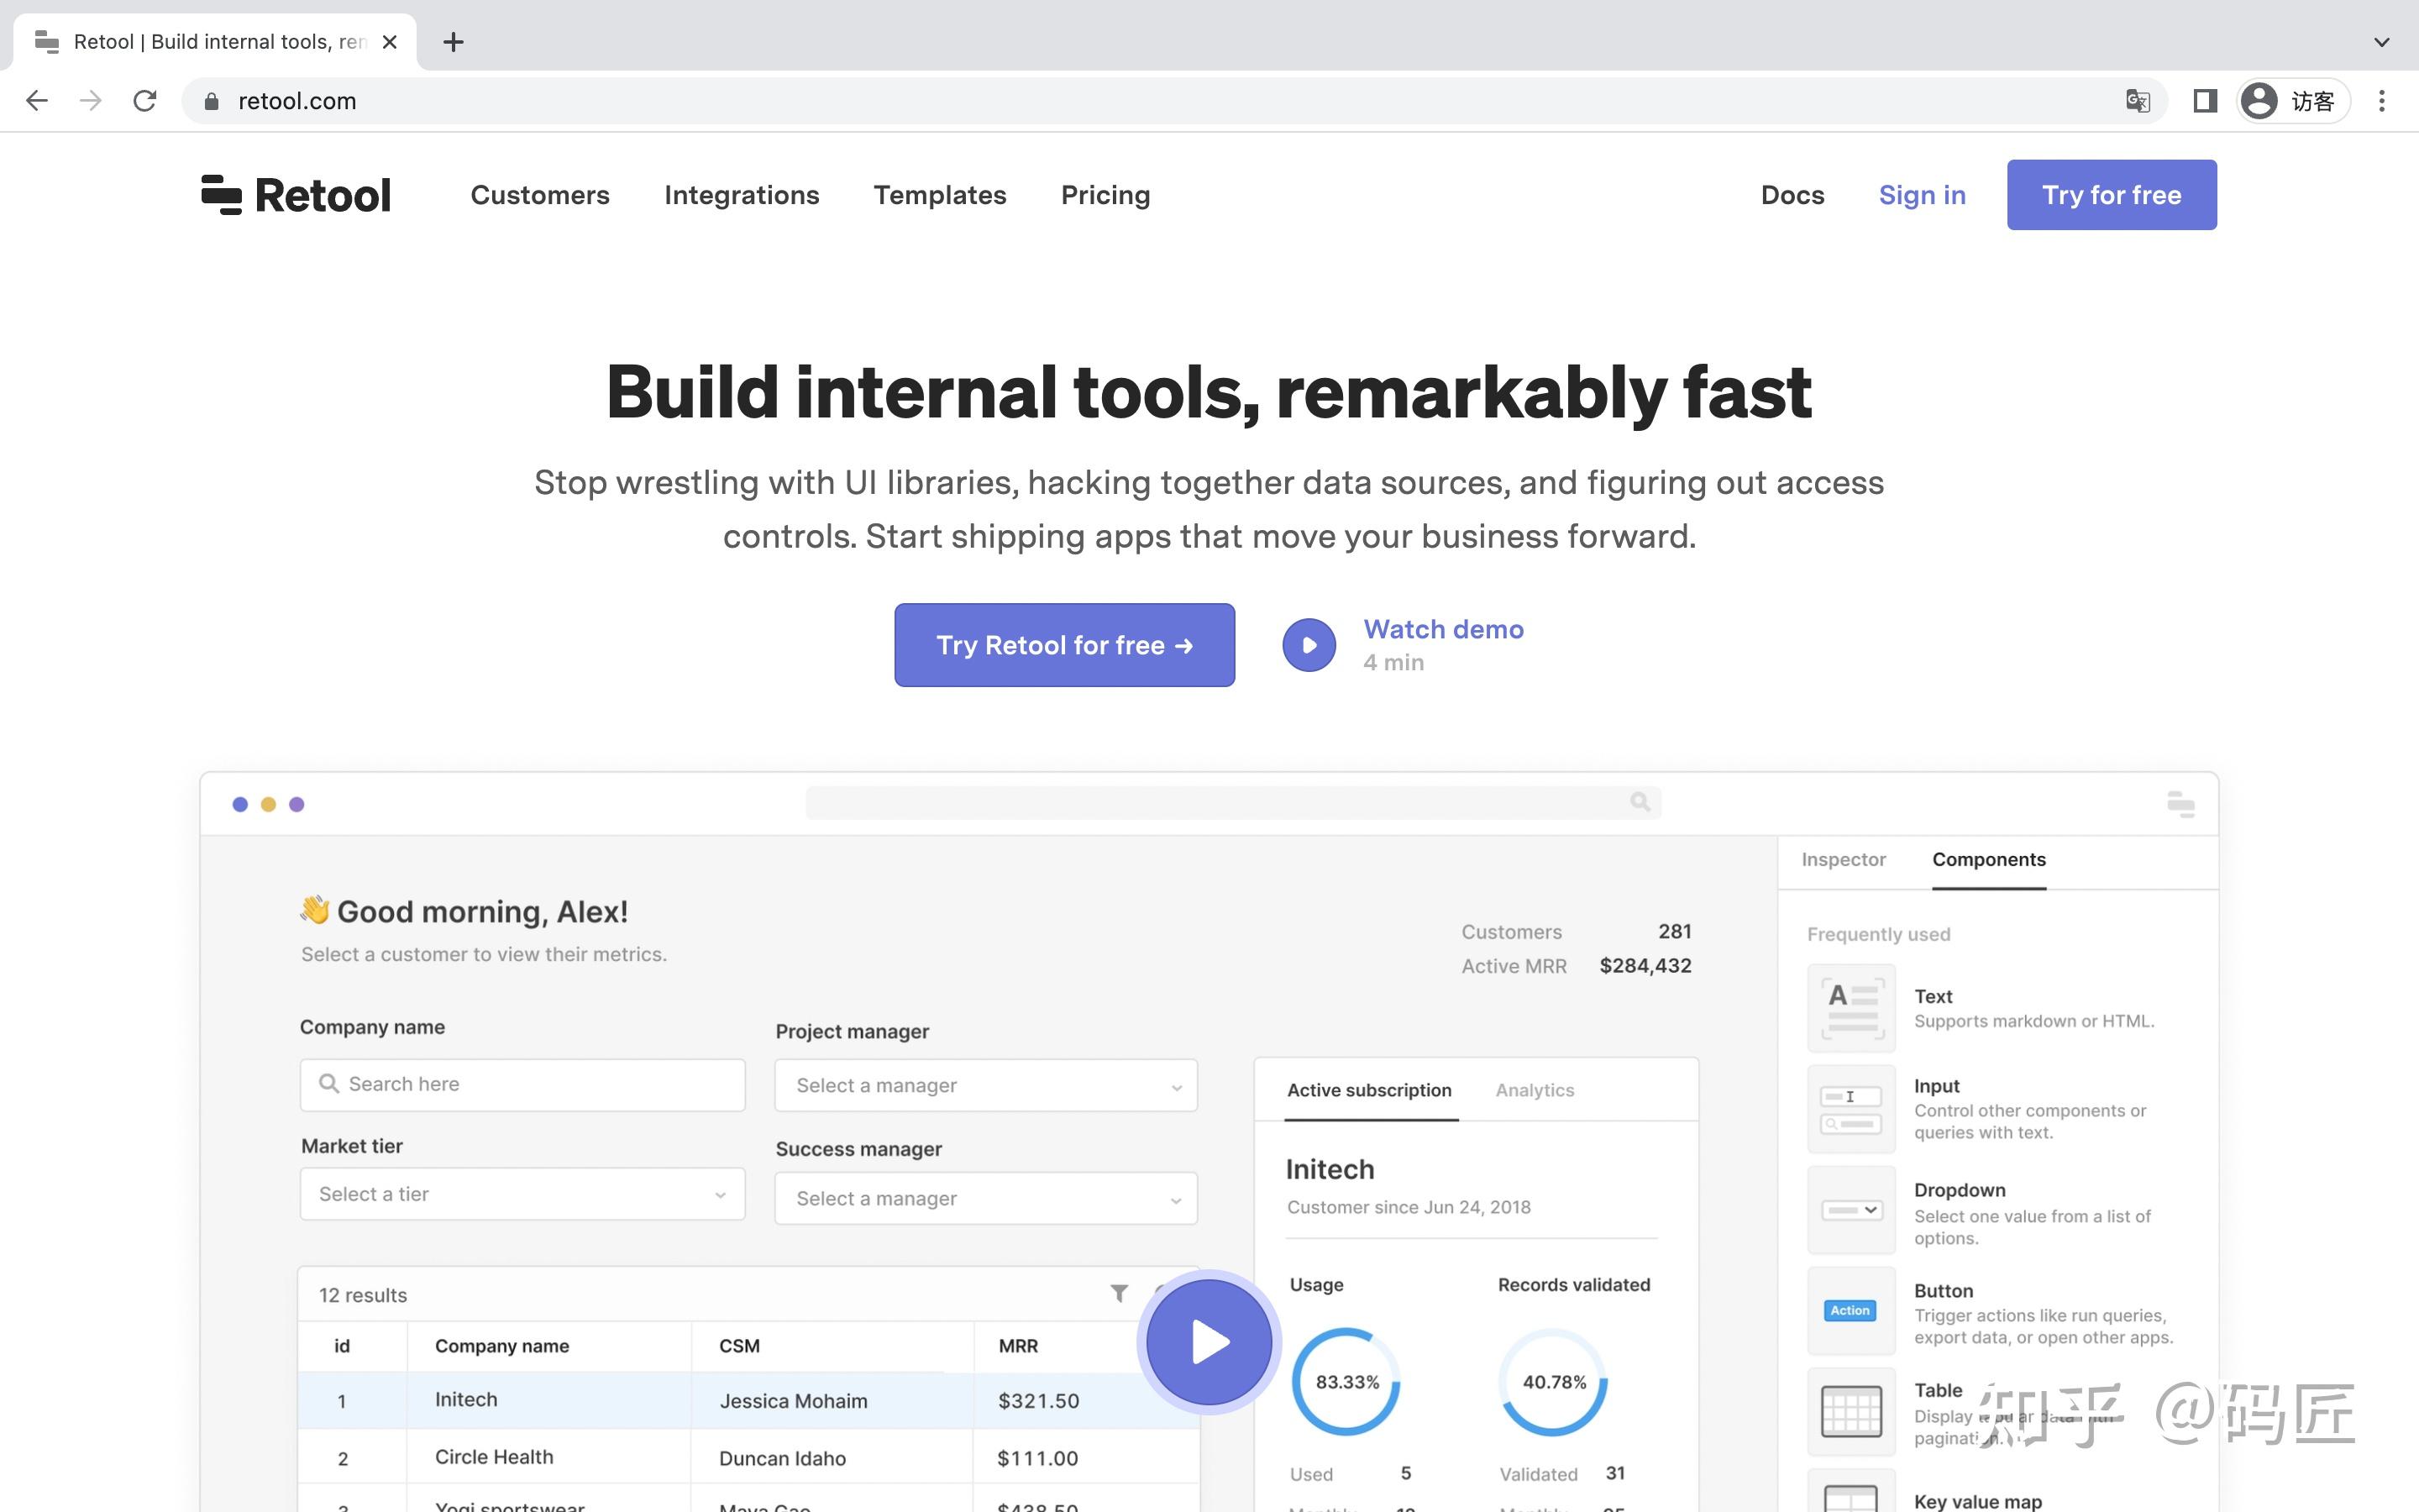Open the Pricing menu item

point(1105,195)
